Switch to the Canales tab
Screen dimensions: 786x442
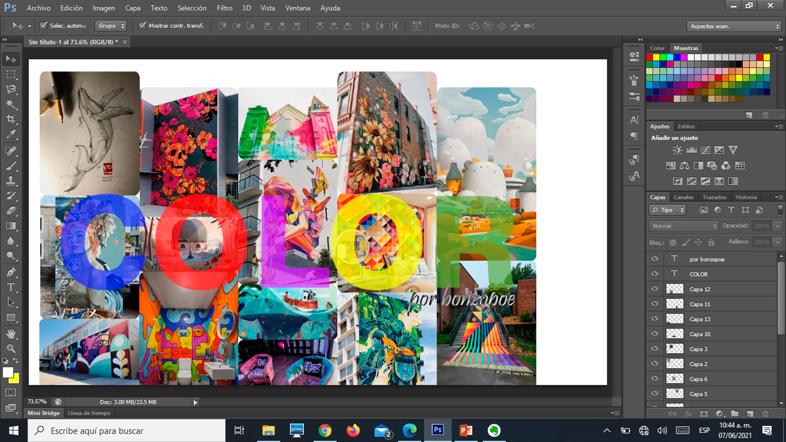[x=683, y=197]
